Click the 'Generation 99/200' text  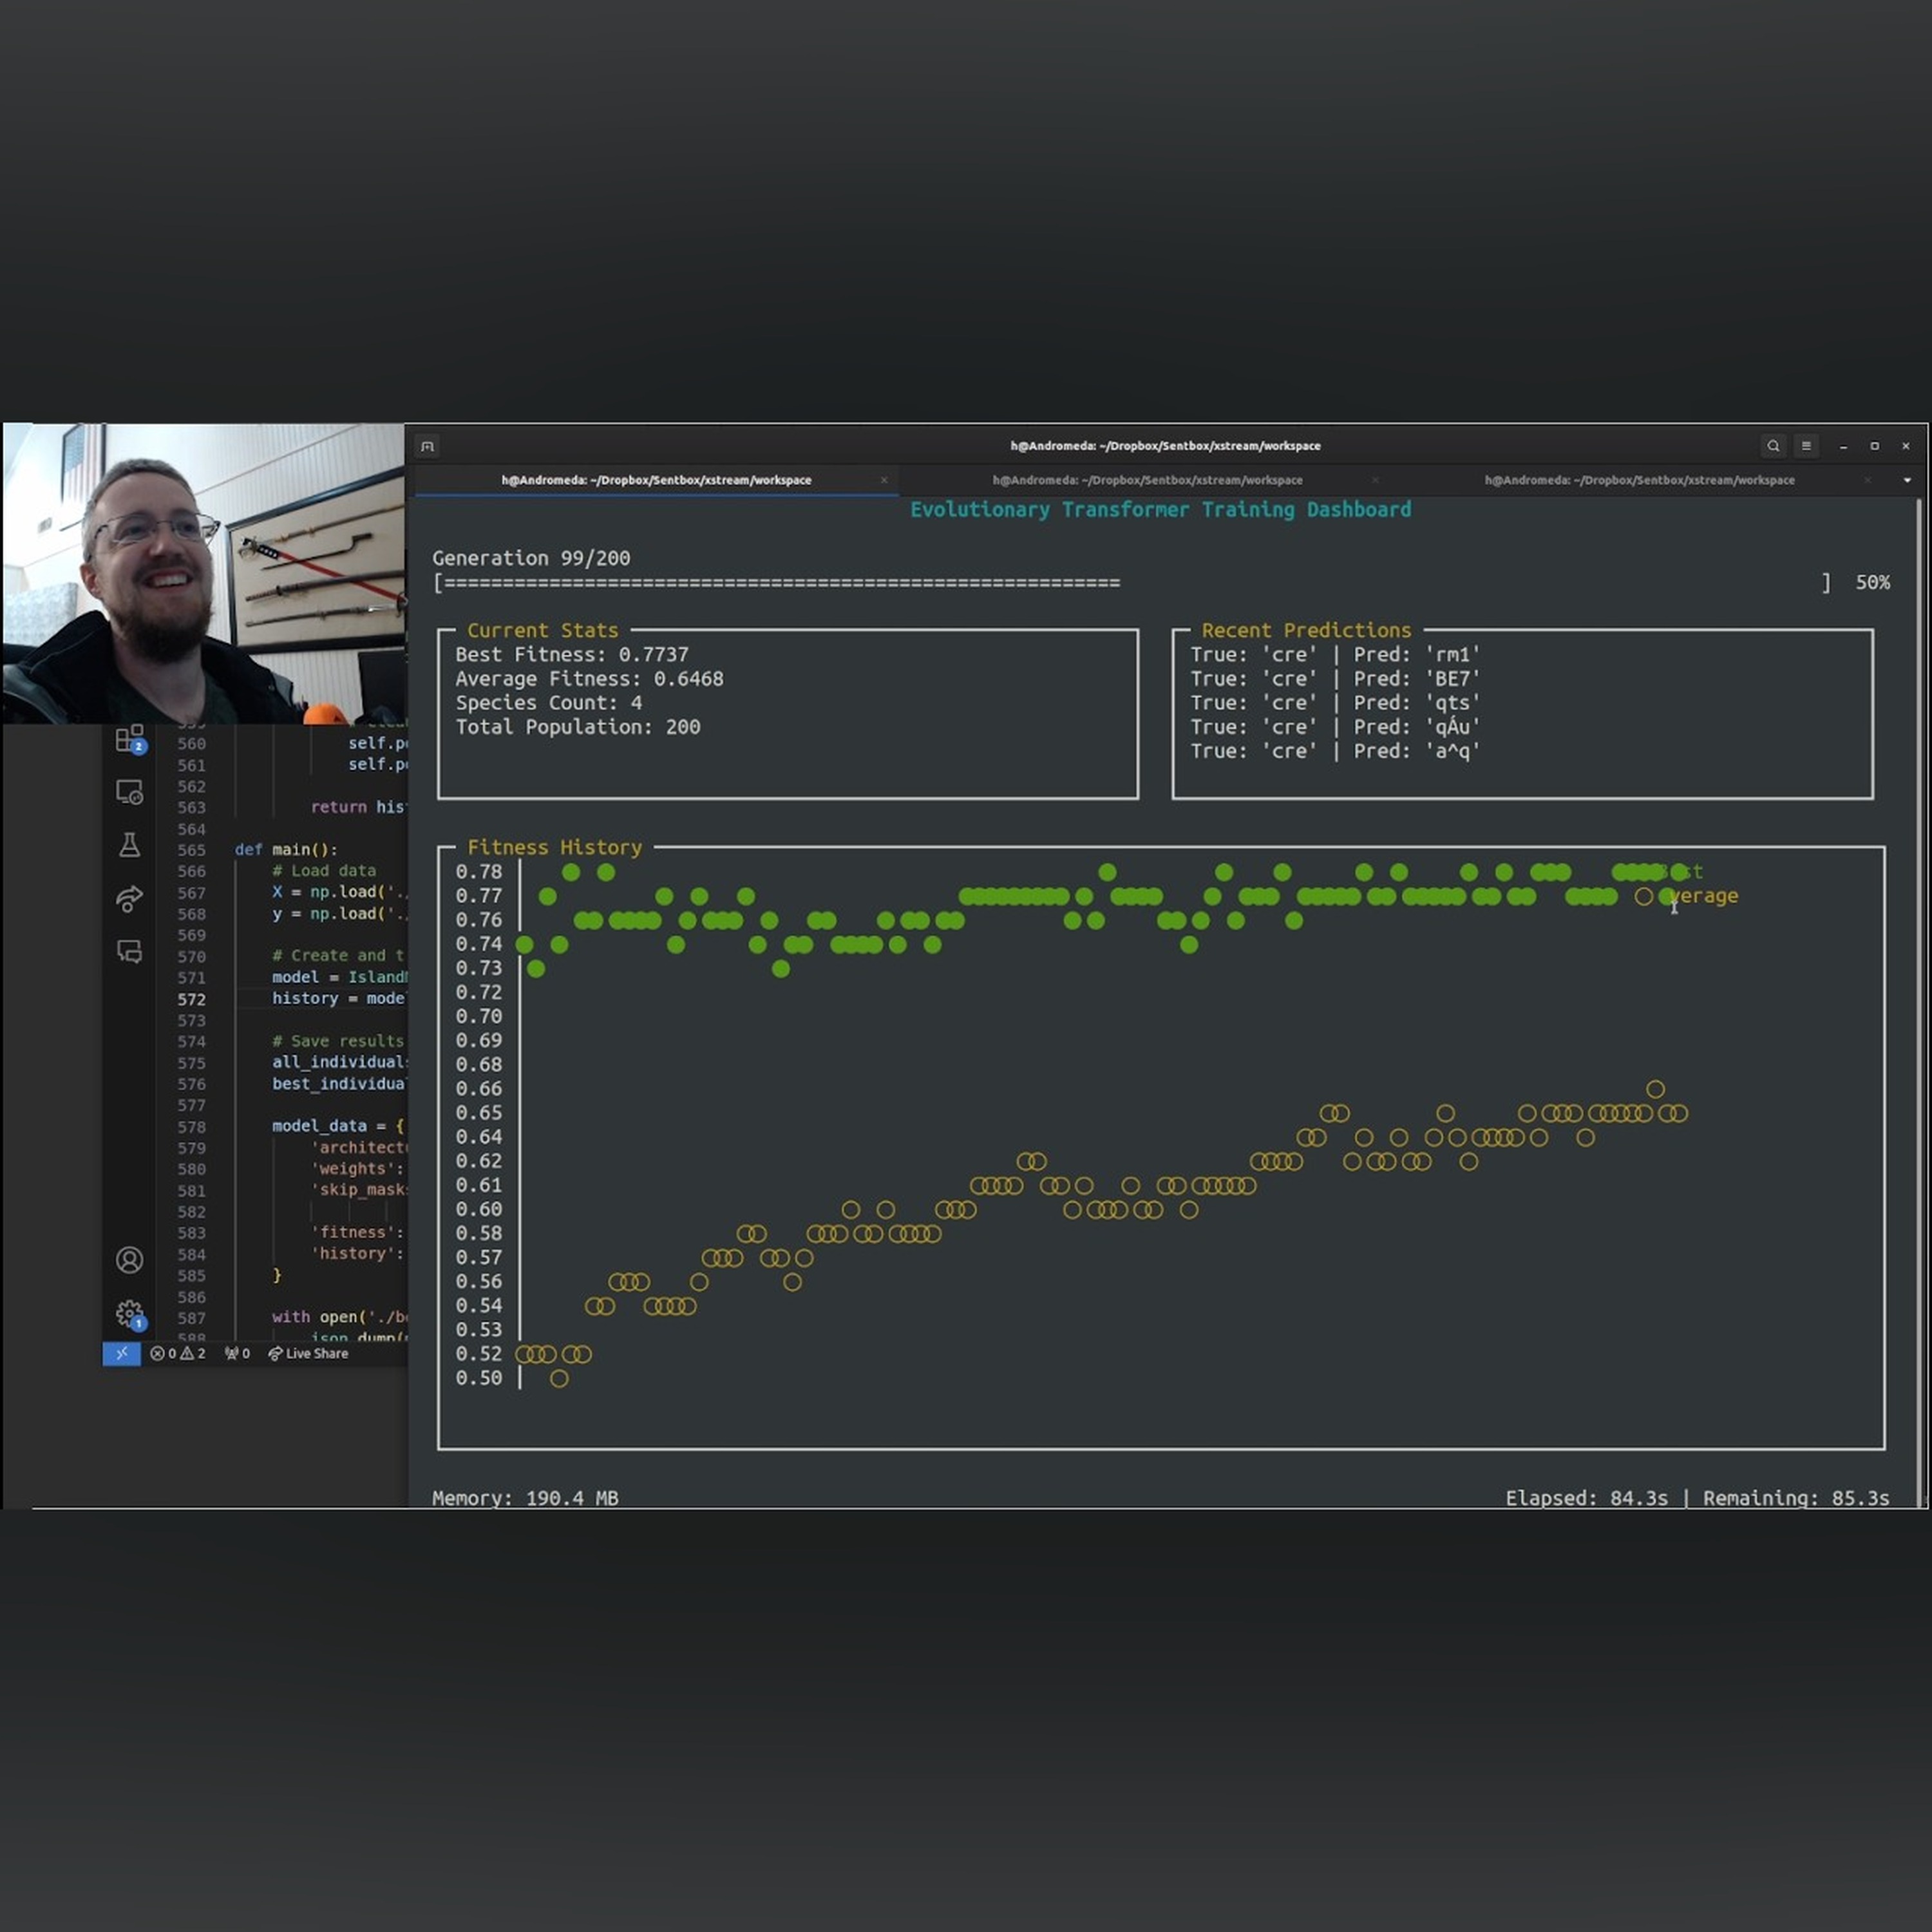coord(531,558)
